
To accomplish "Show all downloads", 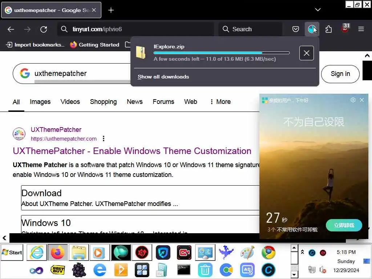I will pyautogui.click(x=163, y=77).
